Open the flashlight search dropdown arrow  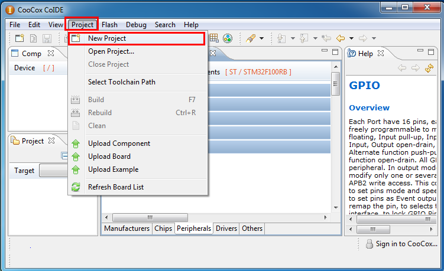pyautogui.click(x=262, y=38)
